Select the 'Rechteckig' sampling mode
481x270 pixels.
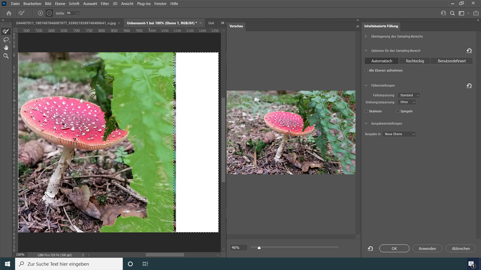point(415,61)
